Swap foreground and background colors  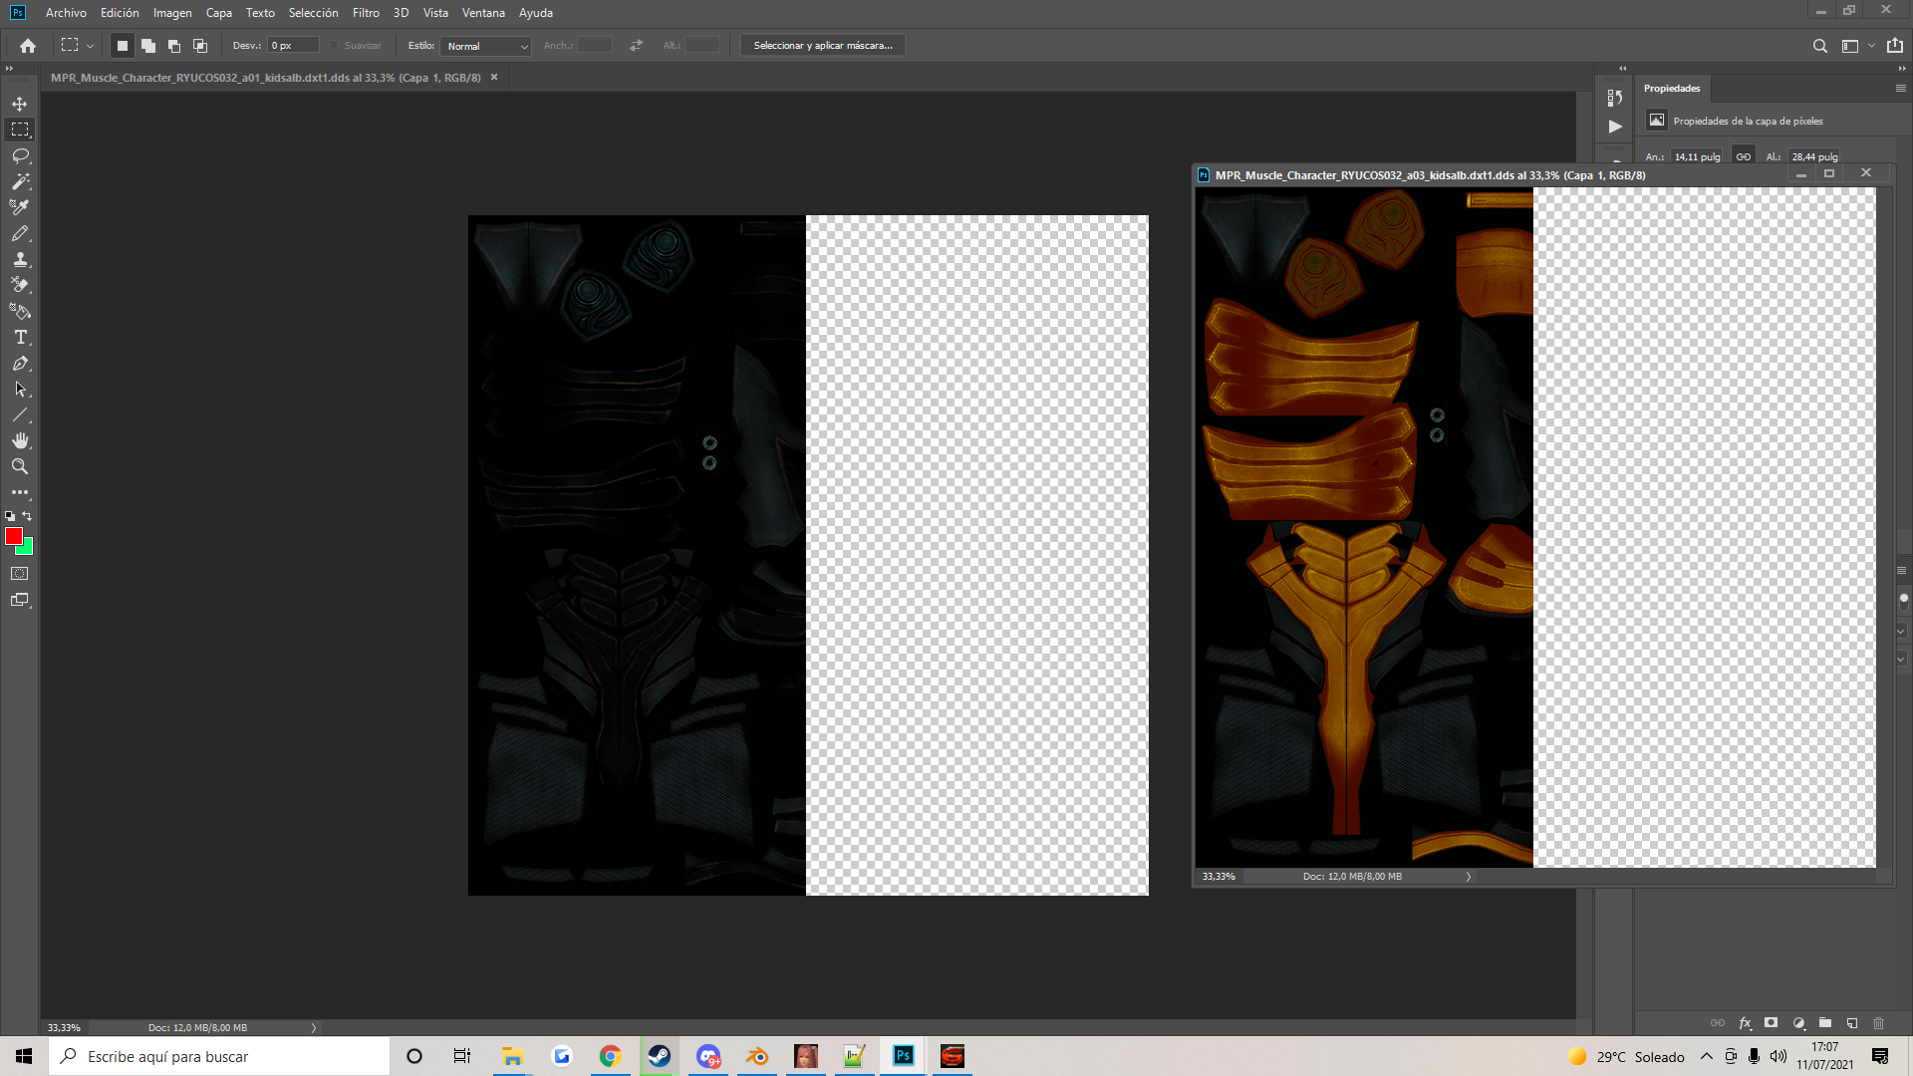(x=28, y=516)
